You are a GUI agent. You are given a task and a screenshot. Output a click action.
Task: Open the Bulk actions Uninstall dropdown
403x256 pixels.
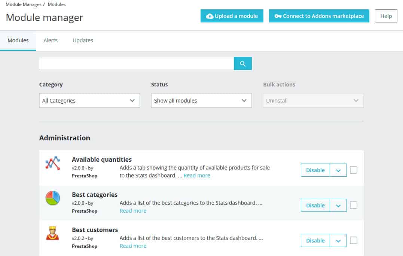click(x=313, y=100)
